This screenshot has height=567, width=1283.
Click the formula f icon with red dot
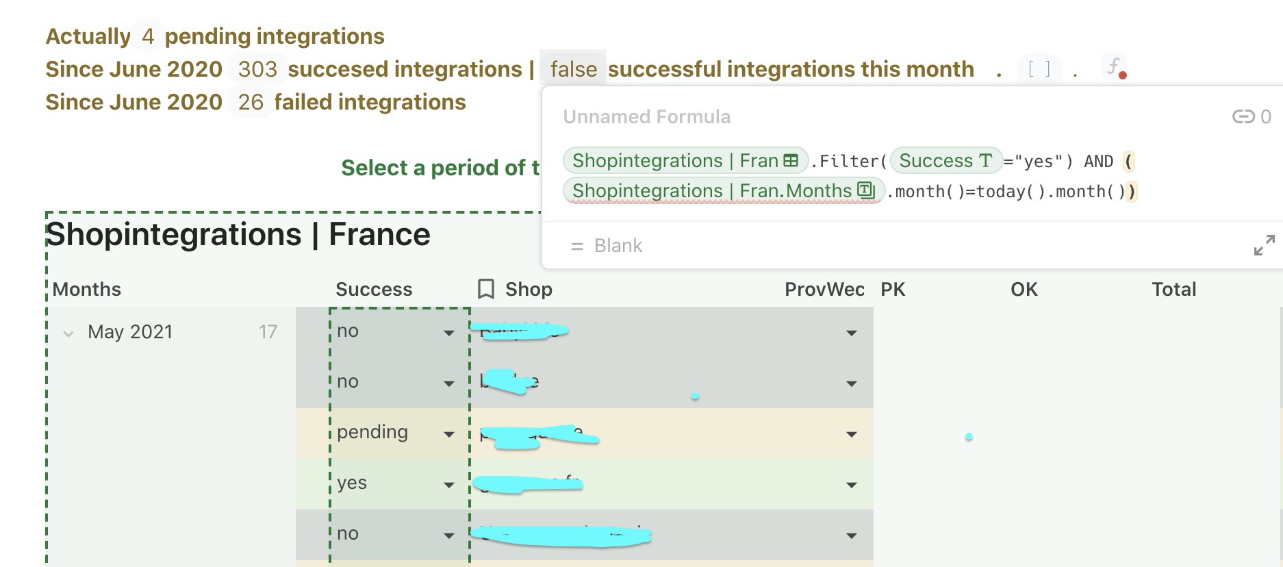point(1115,68)
